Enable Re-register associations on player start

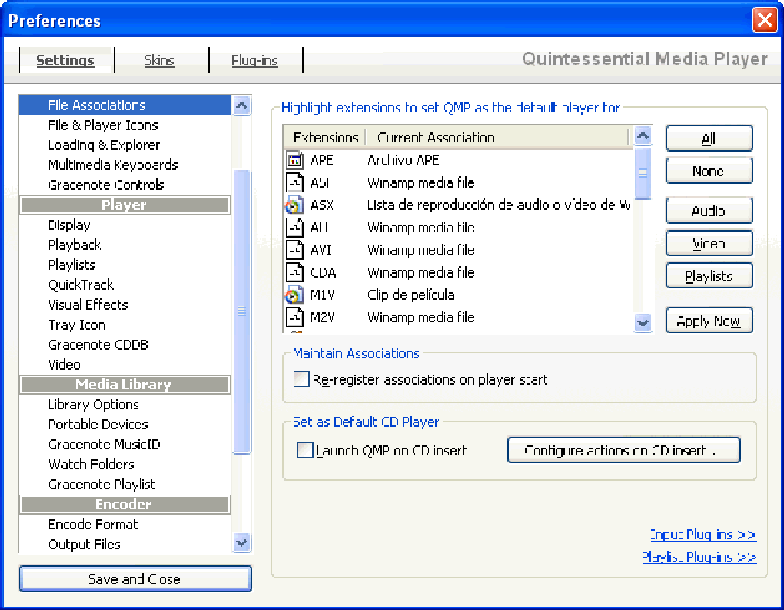301,379
